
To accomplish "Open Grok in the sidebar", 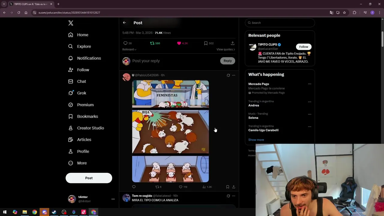I will [77, 93].
